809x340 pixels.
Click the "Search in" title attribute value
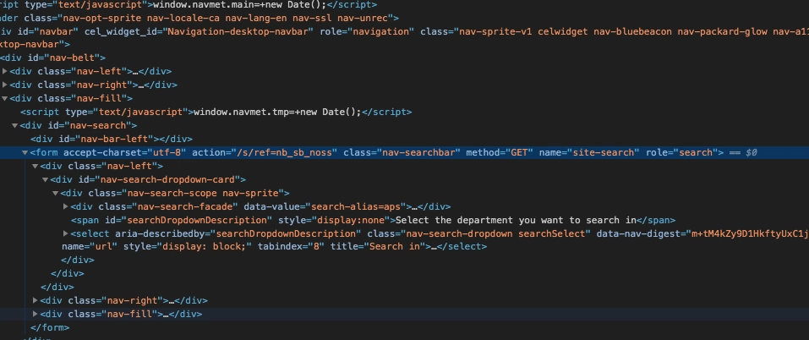pos(395,247)
